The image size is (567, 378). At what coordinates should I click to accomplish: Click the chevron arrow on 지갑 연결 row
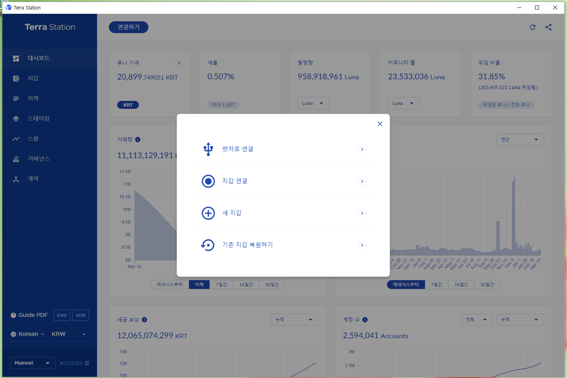pos(362,181)
